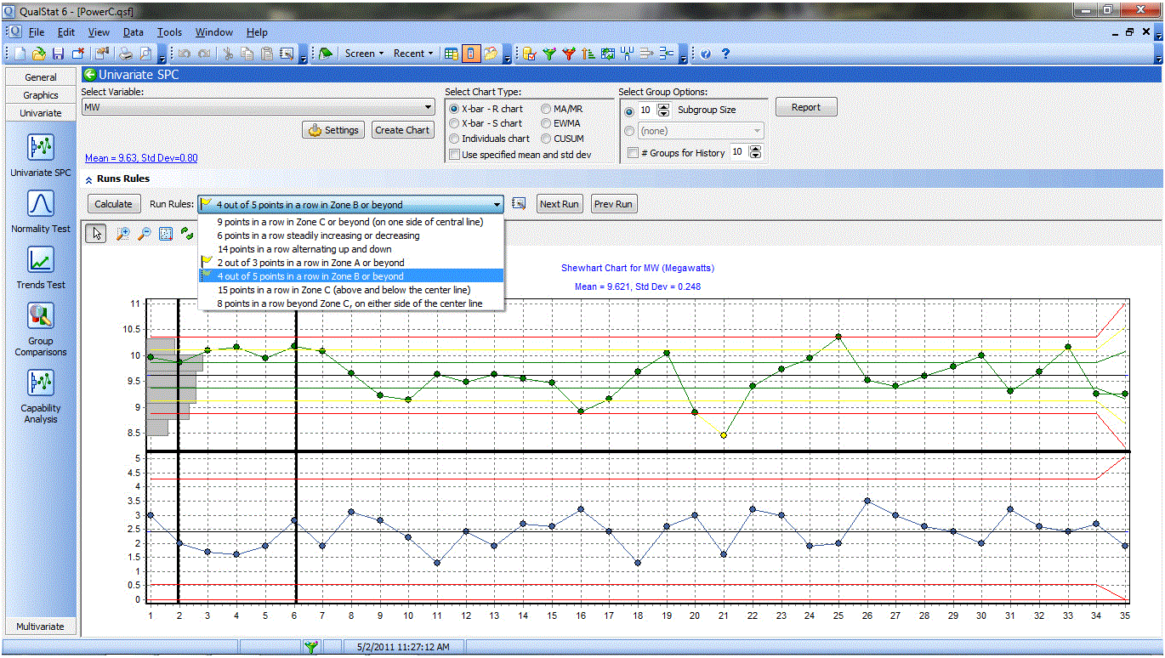Image resolution: width=1165 pixels, height=658 pixels.
Task: Click the run rules settings icon beside dropdown
Action: pos(520,204)
